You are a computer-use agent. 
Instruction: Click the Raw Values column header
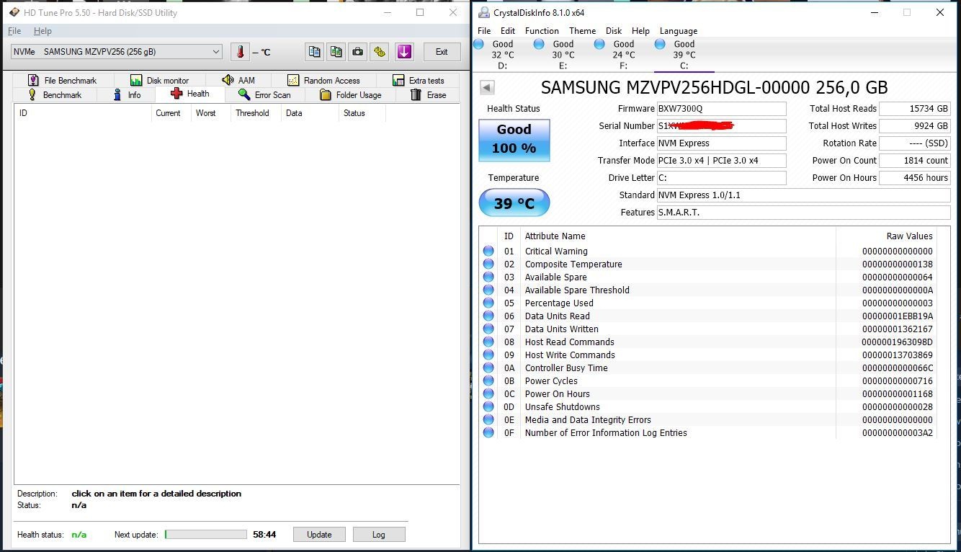click(x=886, y=236)
